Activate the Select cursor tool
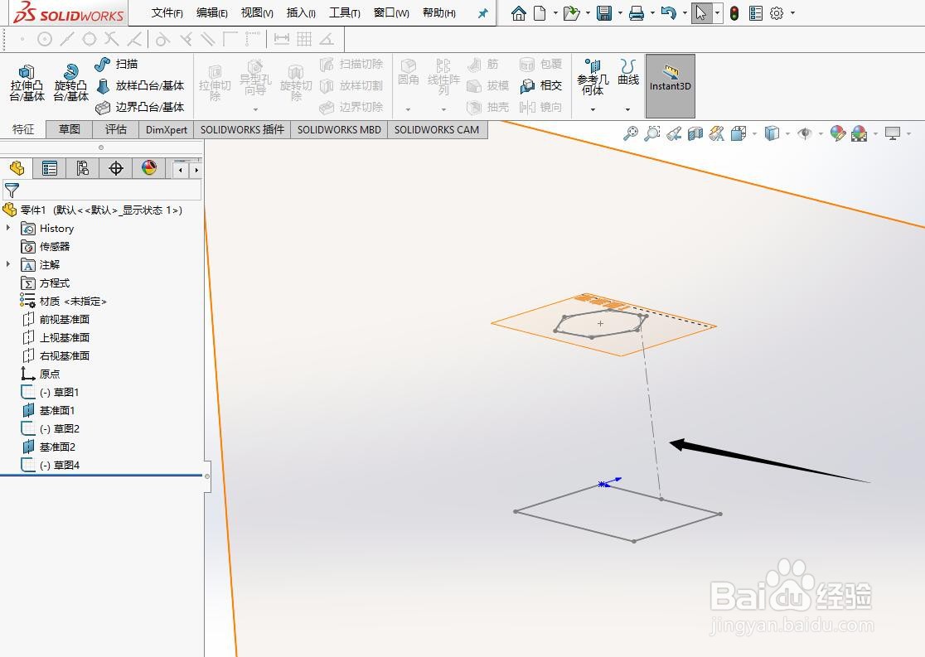Image resolution: width=925 pixels, height=657 pixels. pos(701,13)
